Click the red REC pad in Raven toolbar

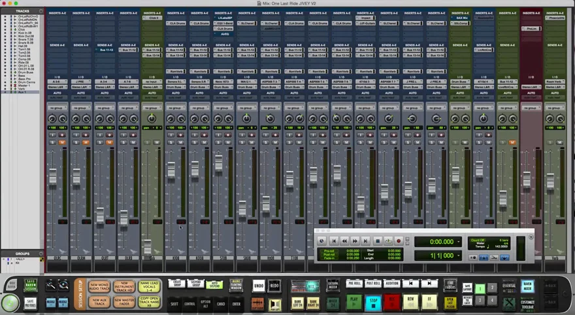click(x=391, y=303)
